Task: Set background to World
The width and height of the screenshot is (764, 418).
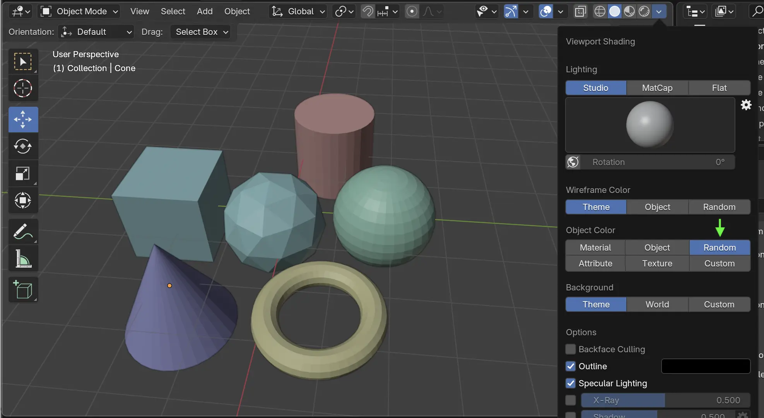Action: click(657, 304)
